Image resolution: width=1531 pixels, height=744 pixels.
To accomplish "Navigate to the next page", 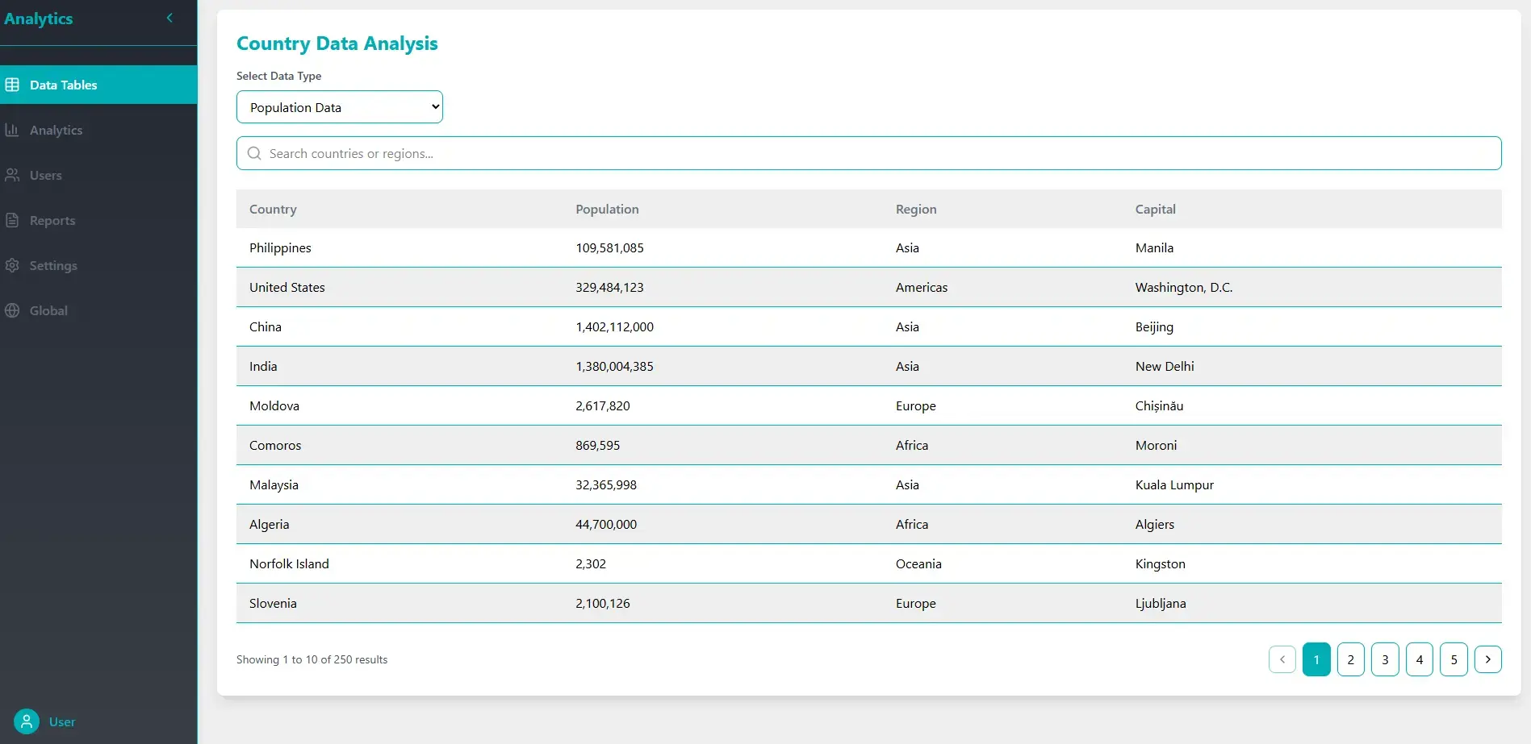I will pyautogui.click(x=1488, y=659).
